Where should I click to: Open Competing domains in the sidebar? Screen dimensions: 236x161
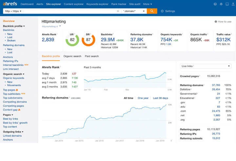[15, 102]
